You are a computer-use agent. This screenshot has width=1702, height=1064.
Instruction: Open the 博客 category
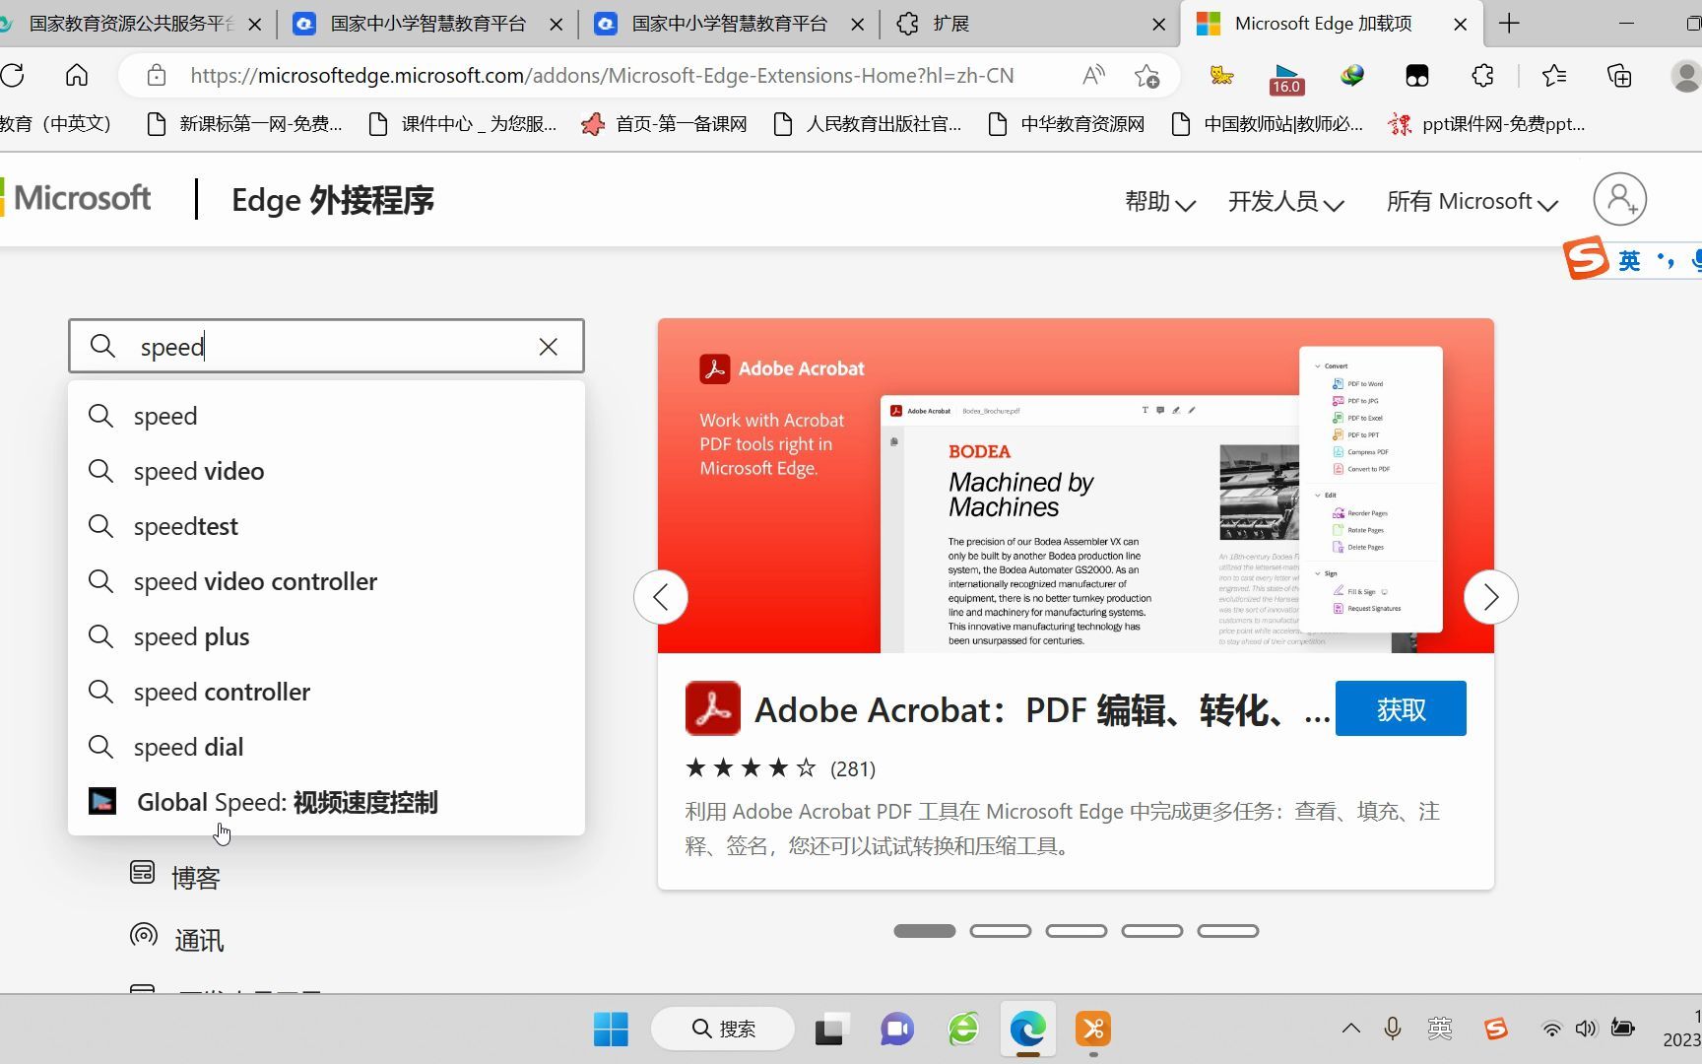tap(175, 876)
